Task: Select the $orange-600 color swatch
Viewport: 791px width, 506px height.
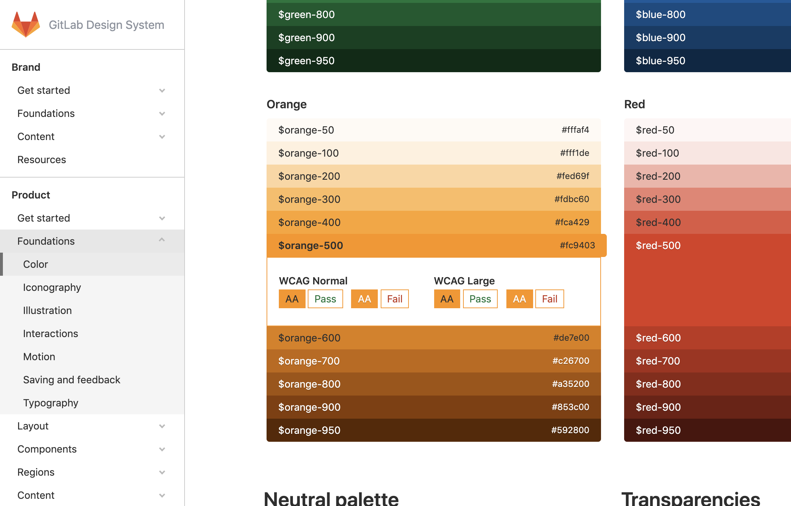Action: [x=433, y=338]
